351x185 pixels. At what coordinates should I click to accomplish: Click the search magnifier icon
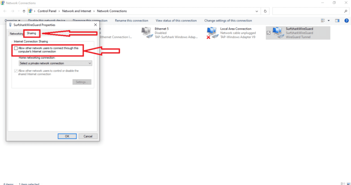pyautogui.click(x=346, y=11)
